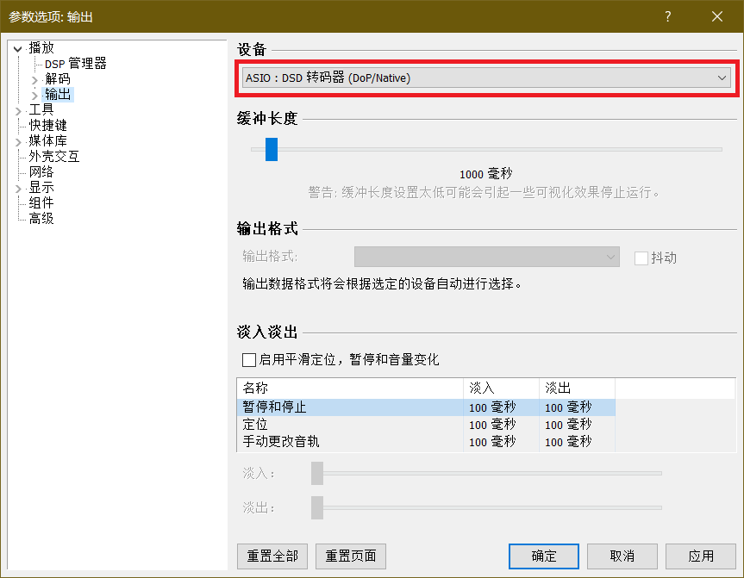Click the help question mark icon
Image resolution: width=744 pixels, height=578 pixels.
click(667, 16)
